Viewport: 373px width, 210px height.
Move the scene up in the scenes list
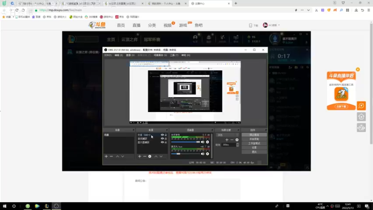click(x=117, y=156)
